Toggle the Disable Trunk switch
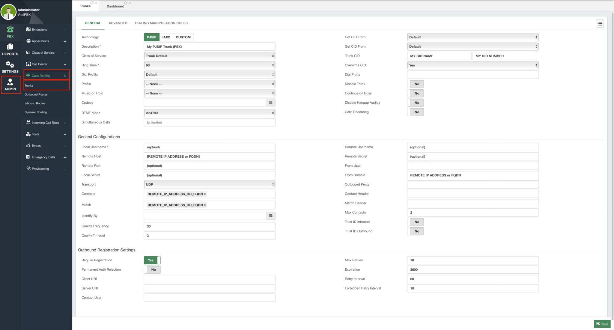Screen dimensions: 614x330 [x=415, y=84]
